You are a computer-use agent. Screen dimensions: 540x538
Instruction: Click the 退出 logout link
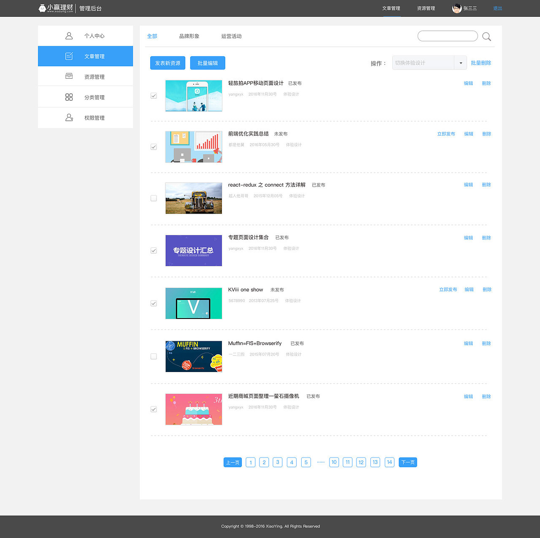[x=498, y=8]
